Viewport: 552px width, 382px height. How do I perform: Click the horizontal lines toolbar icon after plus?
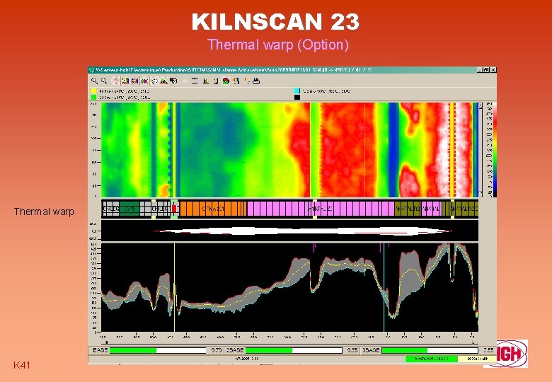click(195, 81)
